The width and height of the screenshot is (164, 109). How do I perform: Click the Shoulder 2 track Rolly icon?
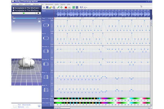tap(46, 64)
